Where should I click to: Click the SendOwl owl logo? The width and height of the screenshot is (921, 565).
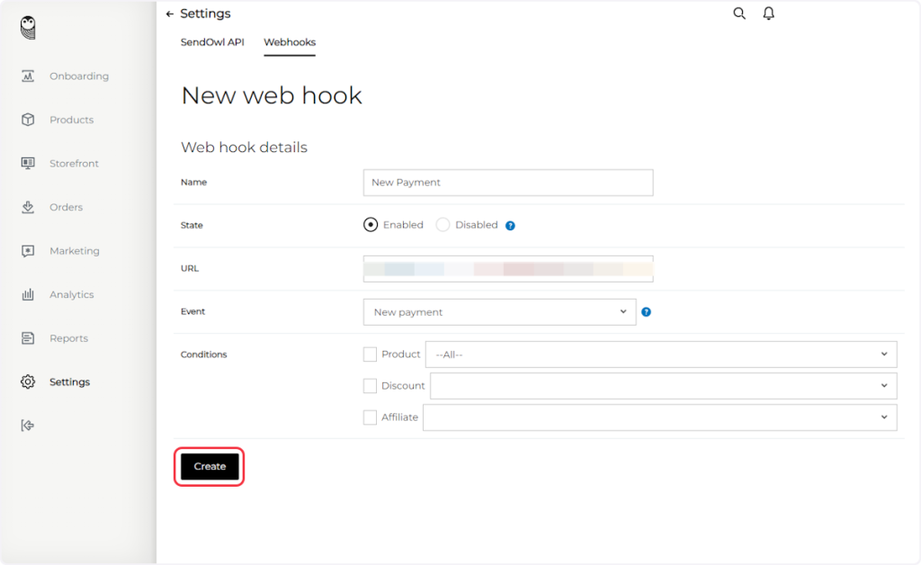30,29
